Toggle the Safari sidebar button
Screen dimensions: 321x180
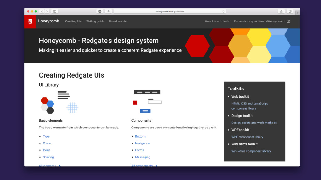pos(55,12)
